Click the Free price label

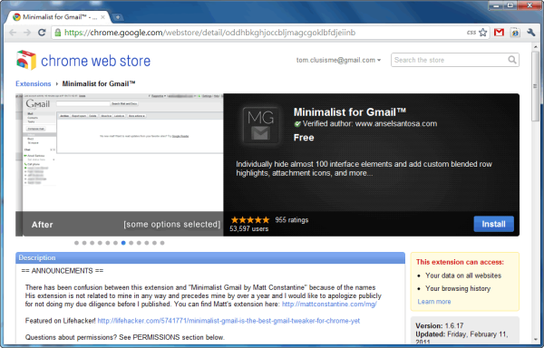point(304,138)
